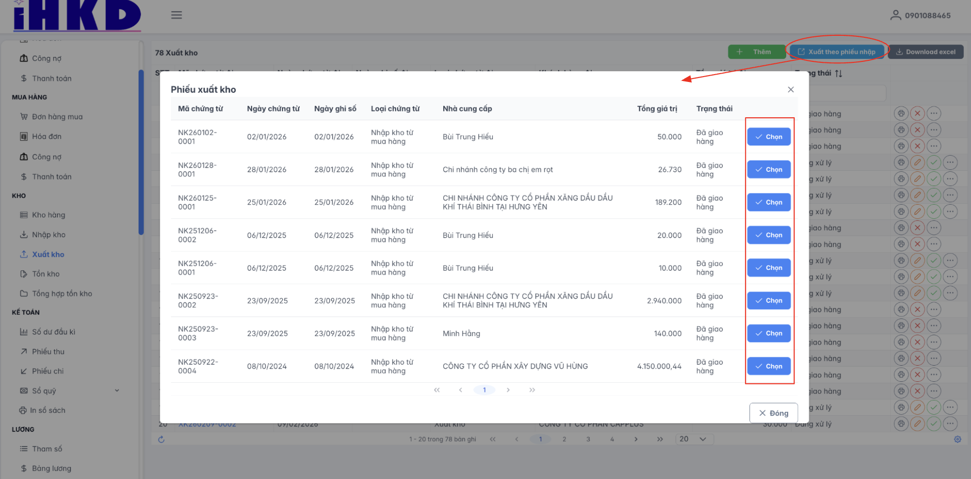Image resolution: width=971 pixels, height=479 pixels.
Task: Go to next page in dialog pagination
Action: point(508,390)
